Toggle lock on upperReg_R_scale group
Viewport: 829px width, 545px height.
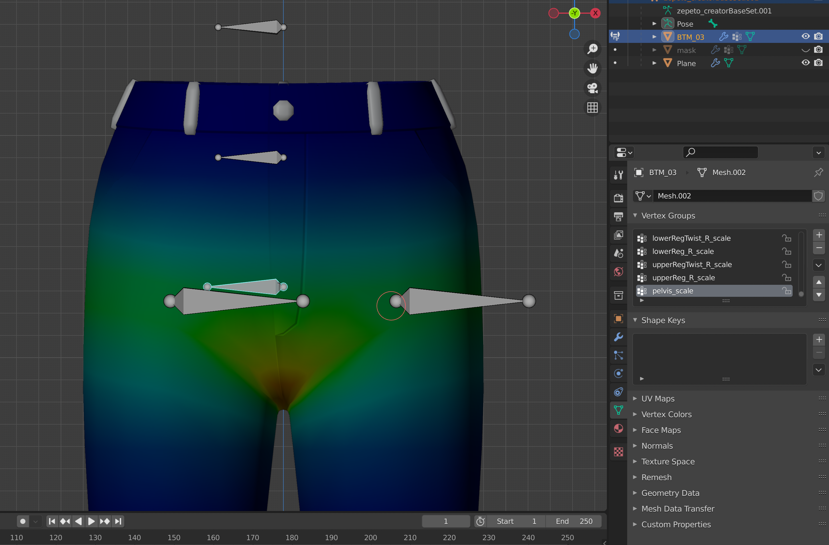pos(786,278)
